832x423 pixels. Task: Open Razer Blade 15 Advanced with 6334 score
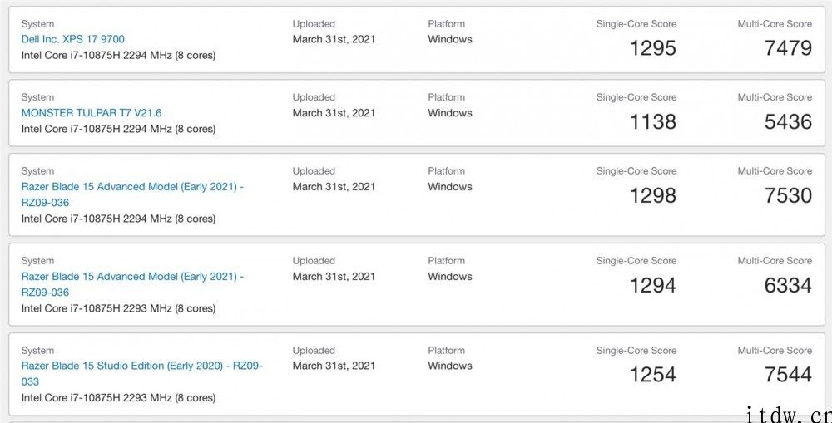tap(132, 284)
